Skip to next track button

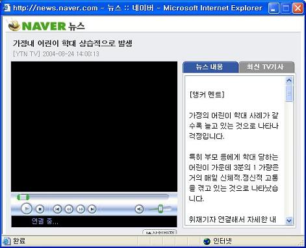coord(92,209)
